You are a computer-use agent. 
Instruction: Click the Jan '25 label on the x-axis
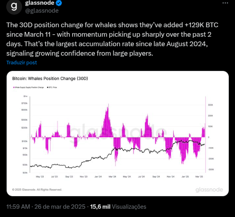coord(185,177)
